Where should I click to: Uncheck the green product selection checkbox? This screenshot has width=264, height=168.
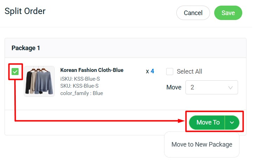15,72
